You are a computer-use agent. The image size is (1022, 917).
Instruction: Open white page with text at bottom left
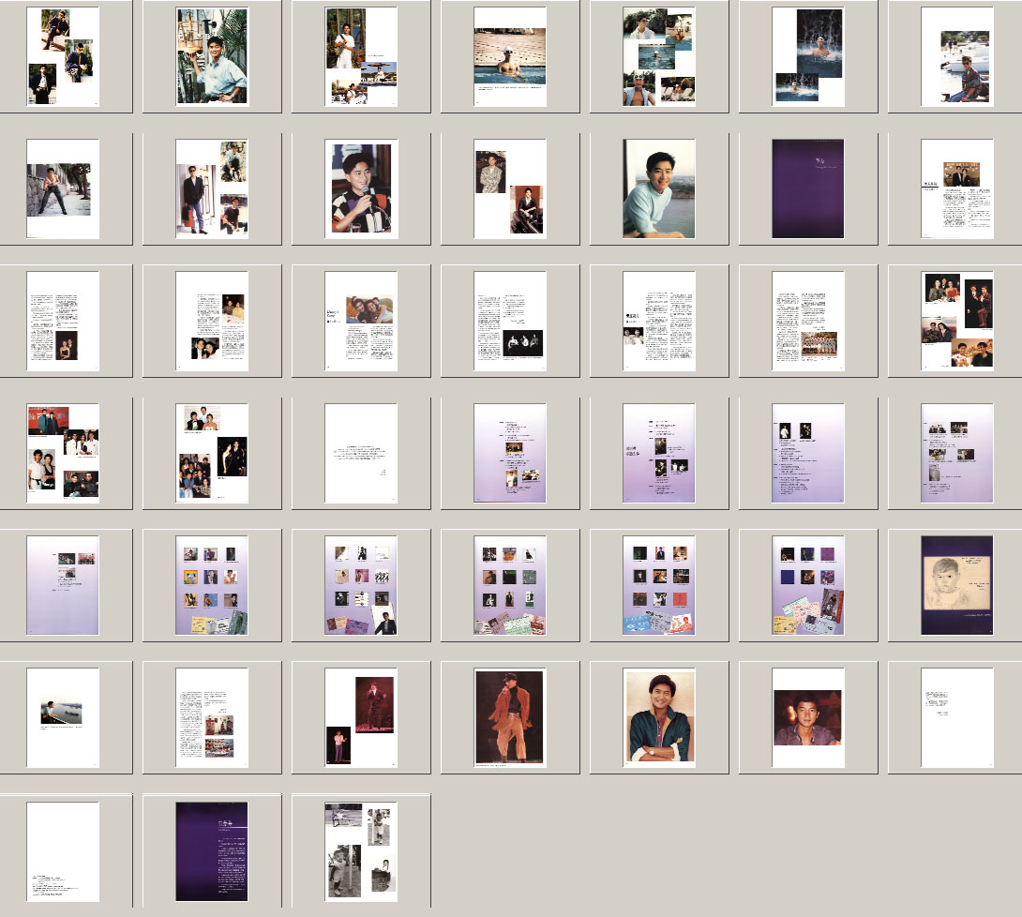tap(63, 851)
